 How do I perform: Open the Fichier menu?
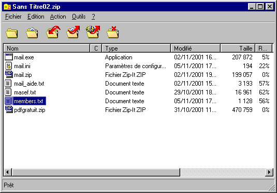coord(13,17)
